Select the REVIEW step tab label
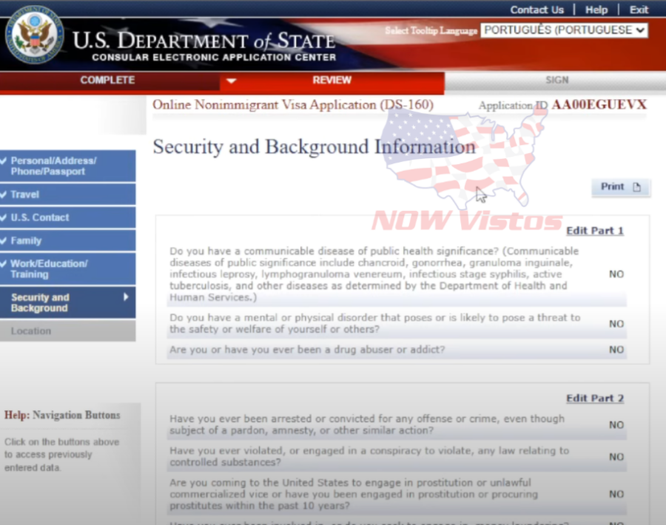666x525 pixels. (332, 80)
